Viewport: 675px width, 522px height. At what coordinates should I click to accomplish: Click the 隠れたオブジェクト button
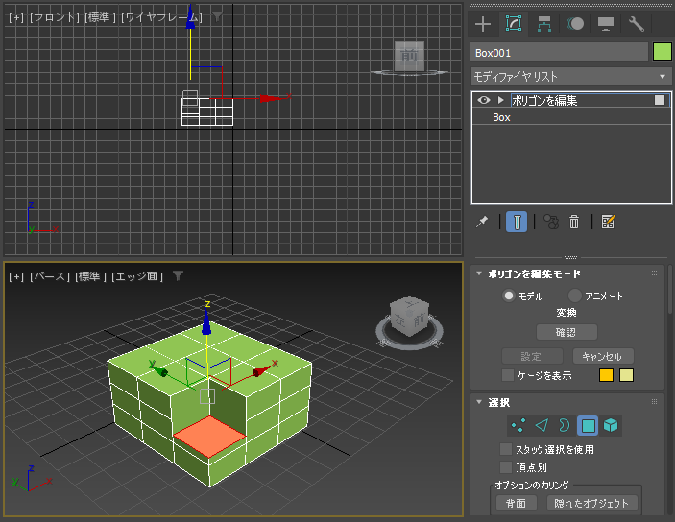[x=591, y=503]
